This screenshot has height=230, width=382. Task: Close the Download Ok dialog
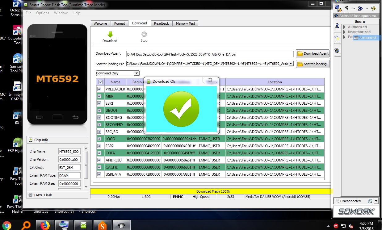coord(210,80)
